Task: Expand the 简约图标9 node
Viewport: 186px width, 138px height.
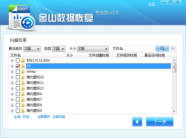Action: [12, 111]
